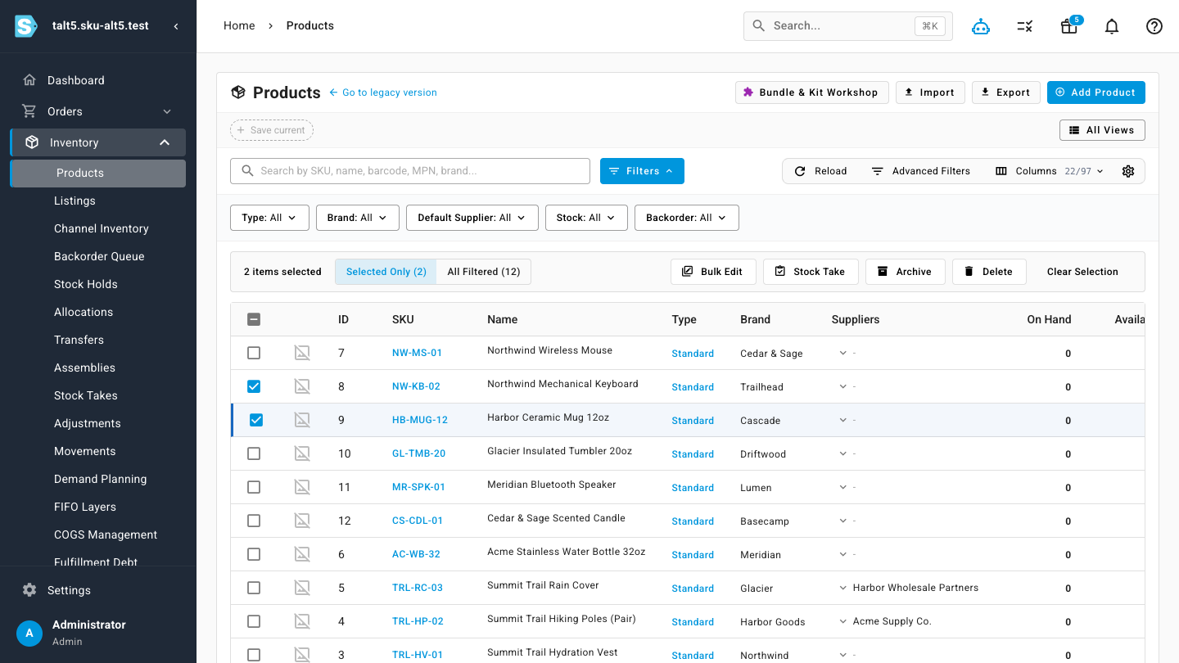Click the Bulk Edit button
1179x663 pixels.
(x=713, y=272)
